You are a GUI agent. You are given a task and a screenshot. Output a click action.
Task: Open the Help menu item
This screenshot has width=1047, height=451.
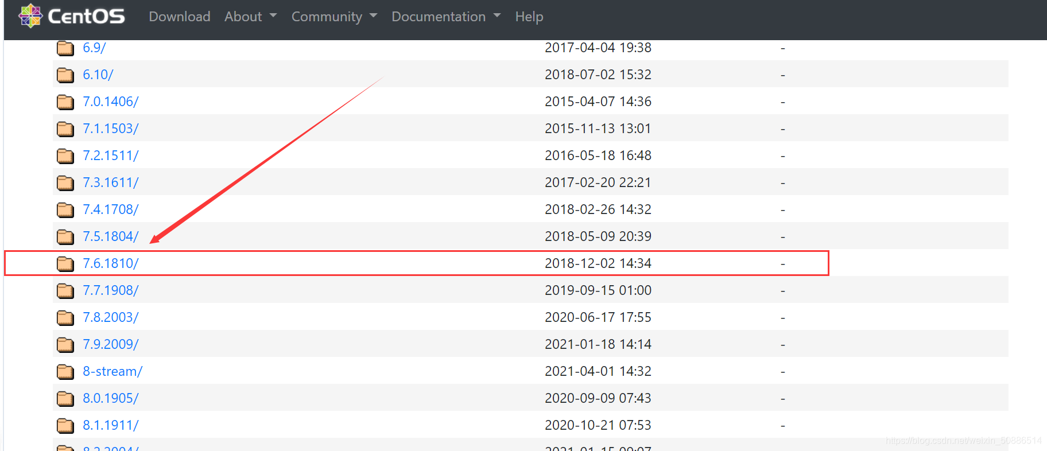click(529, 17)
